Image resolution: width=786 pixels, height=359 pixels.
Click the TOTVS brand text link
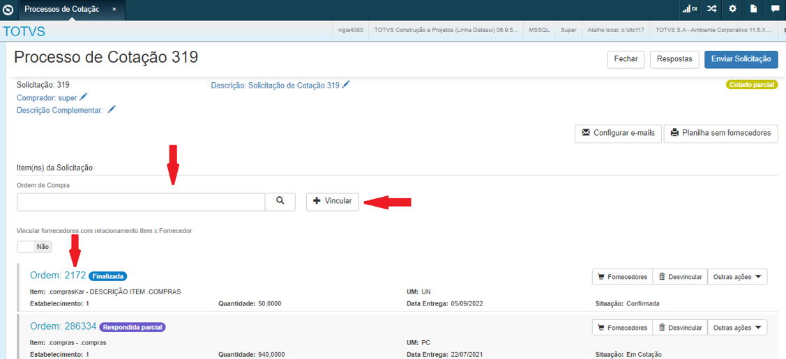pos(24,31)
